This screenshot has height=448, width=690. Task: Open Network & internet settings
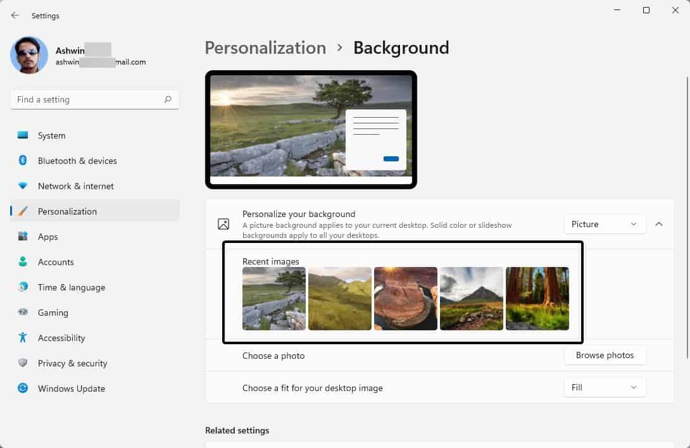pyautogui.click(x=75, y=185)
